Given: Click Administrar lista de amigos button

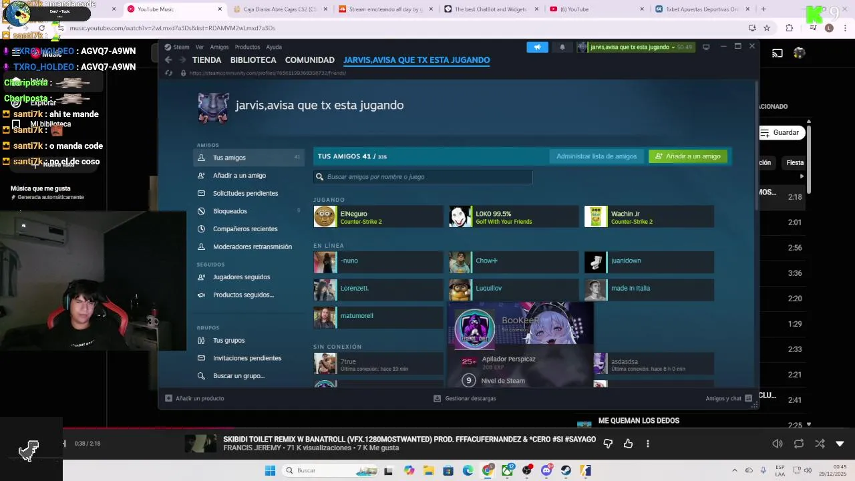Looking at the screenshot, I should point(596,156).
